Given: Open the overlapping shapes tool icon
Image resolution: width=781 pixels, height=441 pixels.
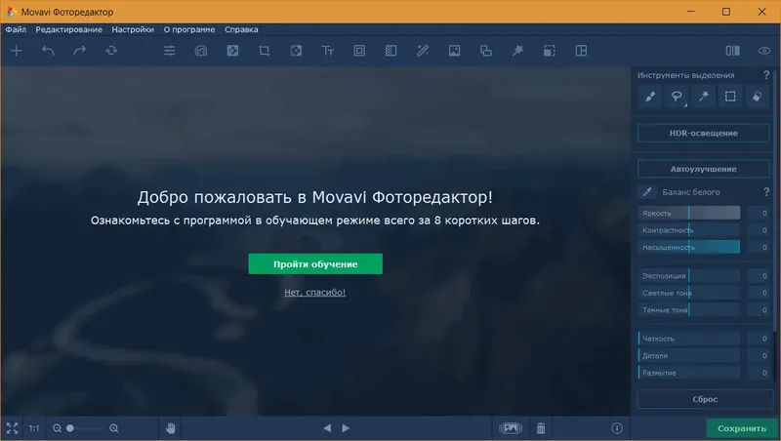Looking at the screenshot, I should click(485, 51).
